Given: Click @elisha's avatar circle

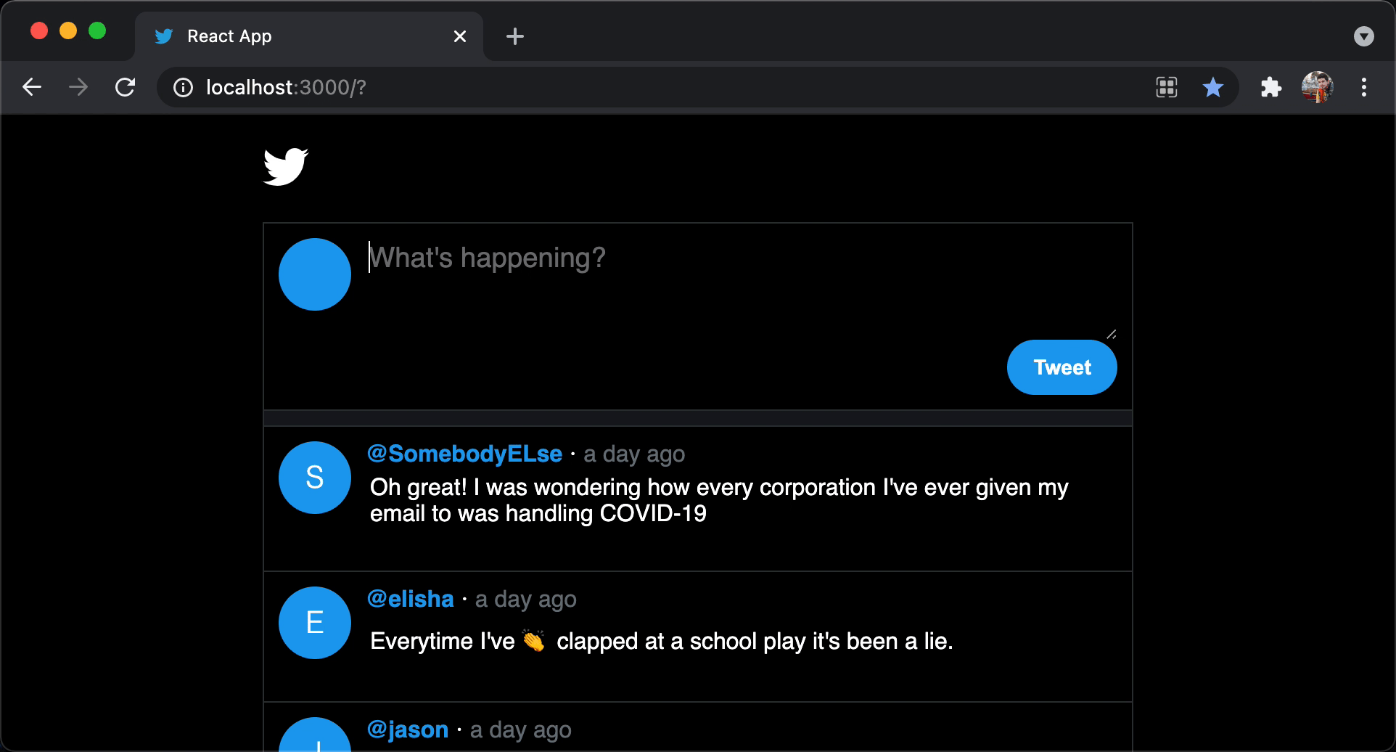Looking at the screenshot, I should pos(314,622).
